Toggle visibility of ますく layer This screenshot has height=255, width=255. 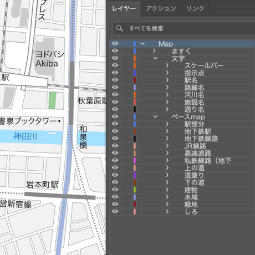(x=115, y=50)
